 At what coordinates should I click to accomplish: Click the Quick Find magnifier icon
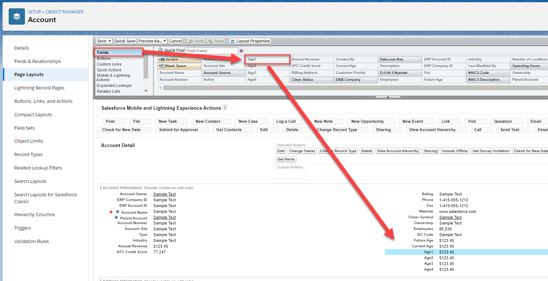point(160,50)
